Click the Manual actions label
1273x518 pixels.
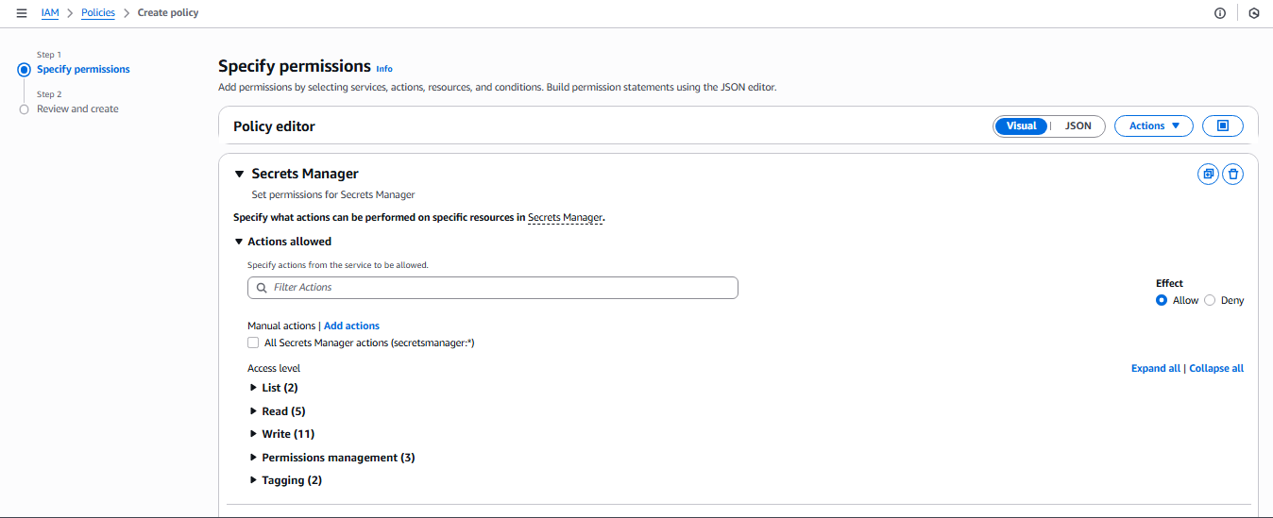281,326
